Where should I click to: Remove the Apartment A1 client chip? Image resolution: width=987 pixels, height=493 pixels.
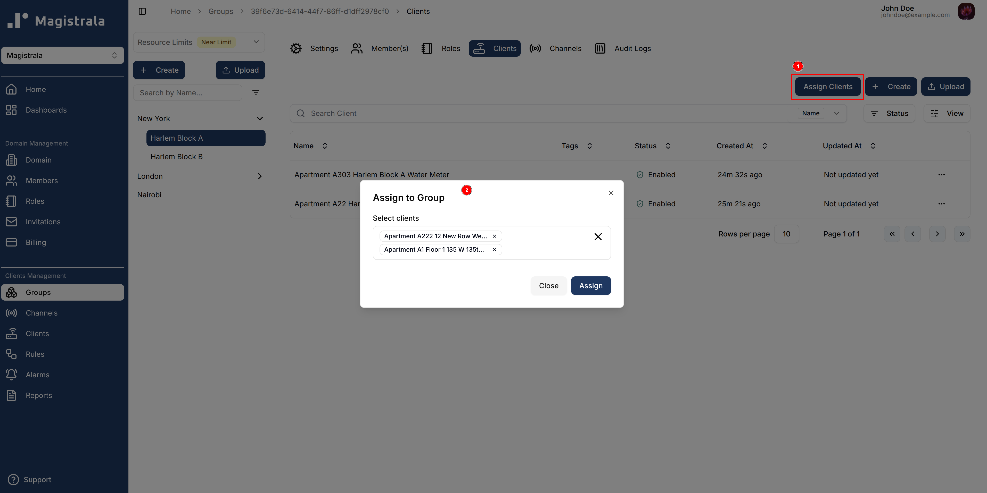pos(494,249)
